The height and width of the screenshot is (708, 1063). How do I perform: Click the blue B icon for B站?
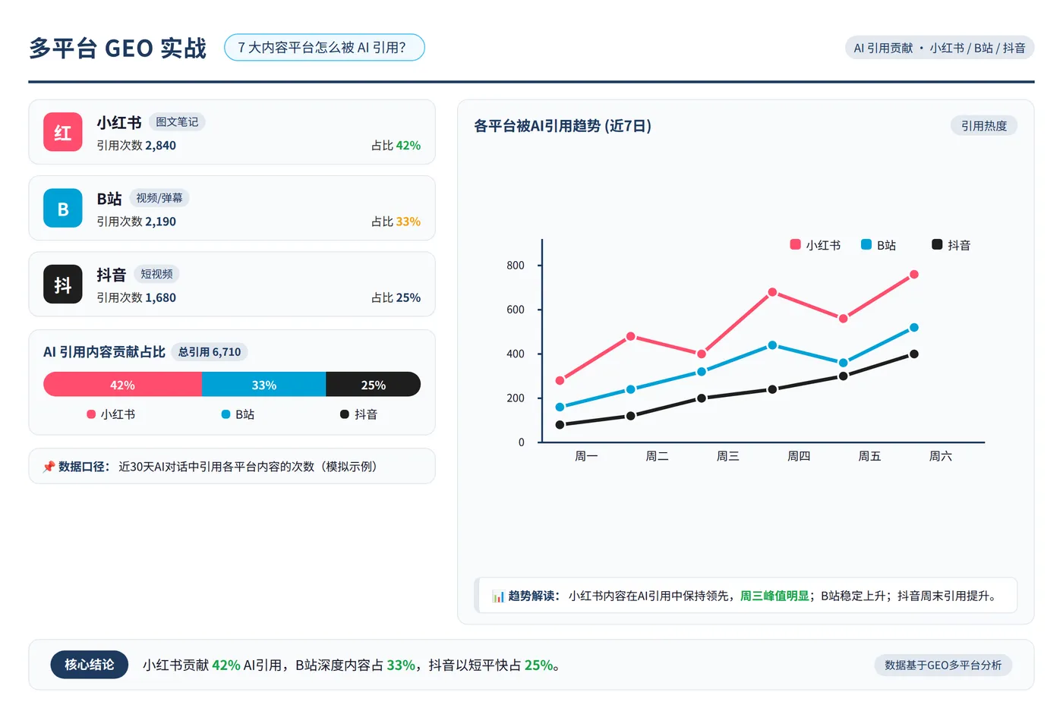63,208
